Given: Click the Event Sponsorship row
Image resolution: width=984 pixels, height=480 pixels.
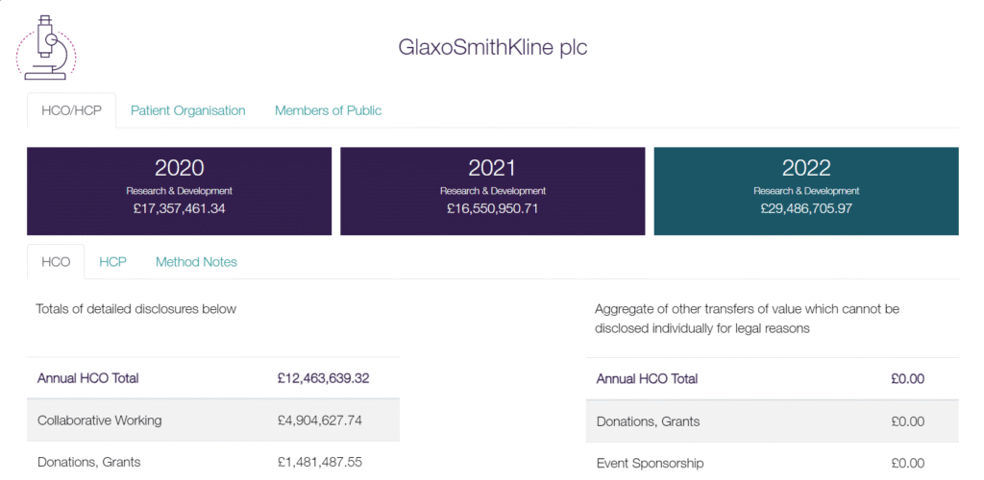Looking at the screenshot, I should point(773,463).
